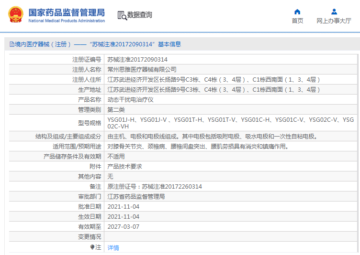Screen dimensions: 360x255
Task: Open the 详情 link
Action: tap(113, 248)
